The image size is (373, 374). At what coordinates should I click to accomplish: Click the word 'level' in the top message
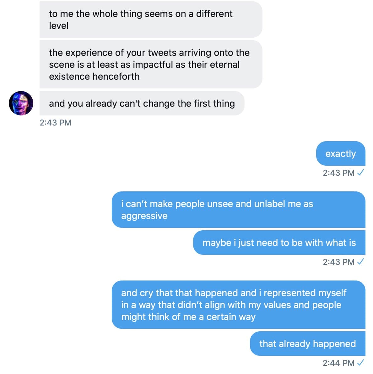[59, 25]
